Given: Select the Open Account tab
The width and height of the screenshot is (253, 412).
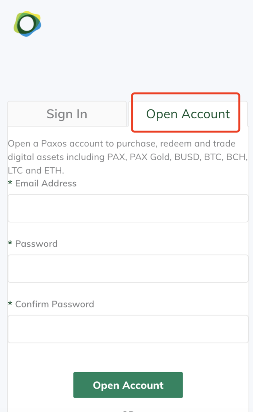Looking at the screenshot, I should pyautogui.click(x=188, y=114).
